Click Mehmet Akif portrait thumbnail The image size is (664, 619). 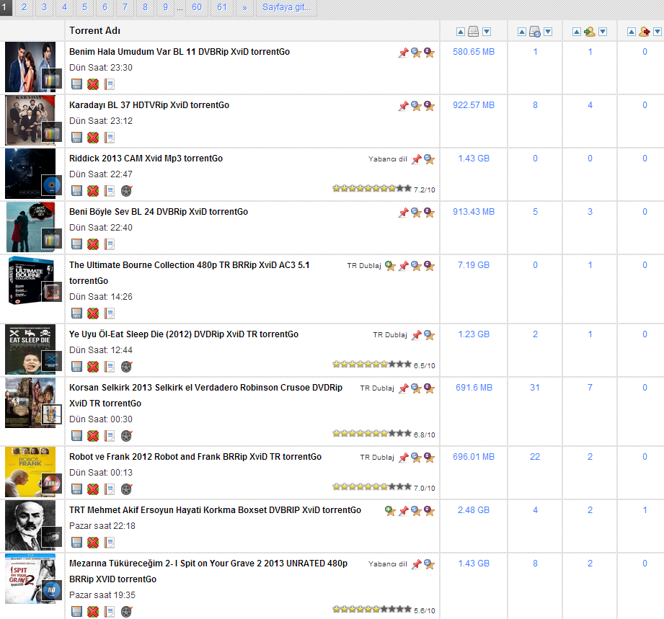(30, 525)
